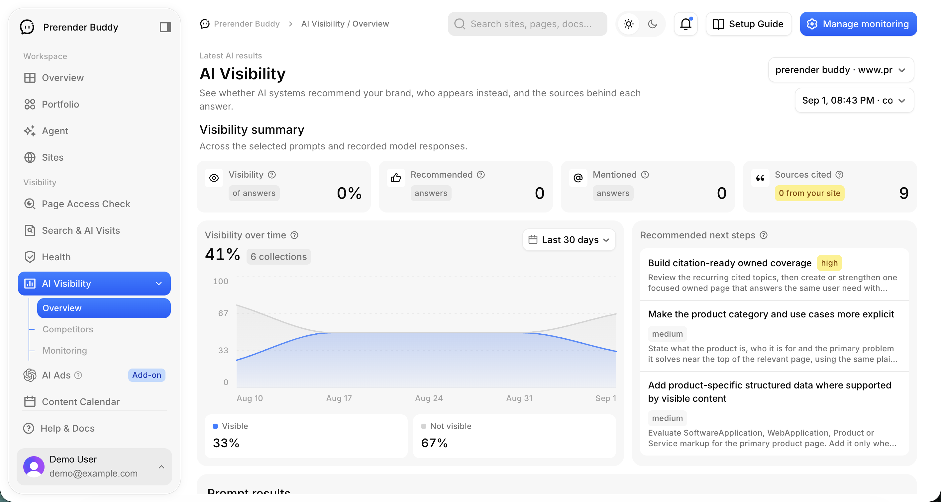The width and height of the screenshot is (941, 502).
Task: Open the Page Access Check icon
Action: click(x=30, y=204)
